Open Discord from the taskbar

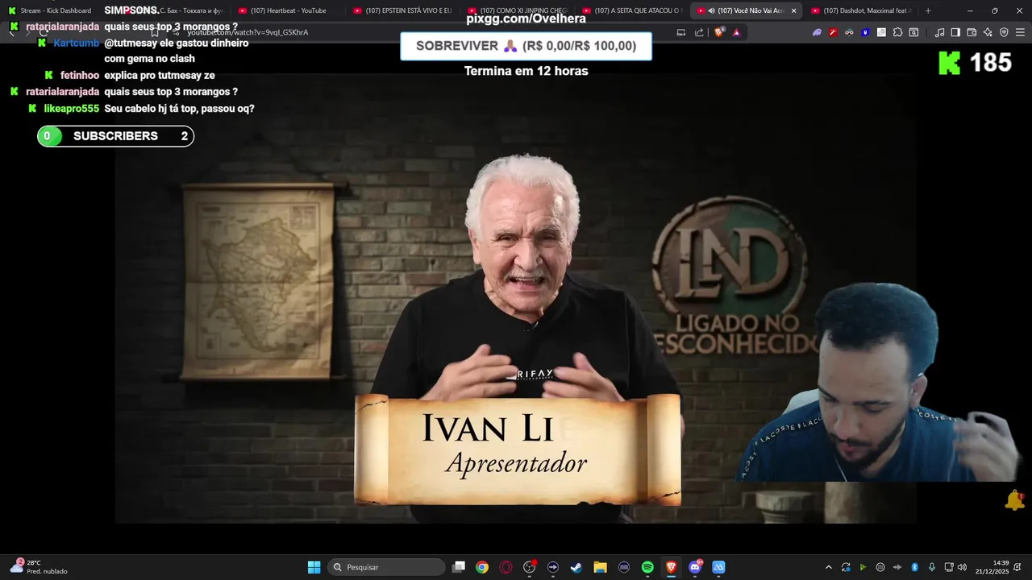695,567
